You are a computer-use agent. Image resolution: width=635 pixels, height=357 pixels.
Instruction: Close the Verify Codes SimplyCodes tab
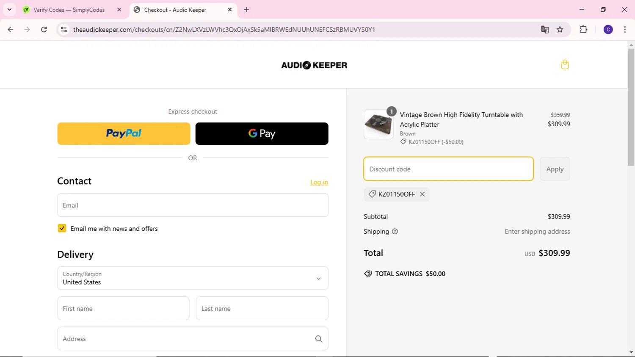(x=119, y=9)
